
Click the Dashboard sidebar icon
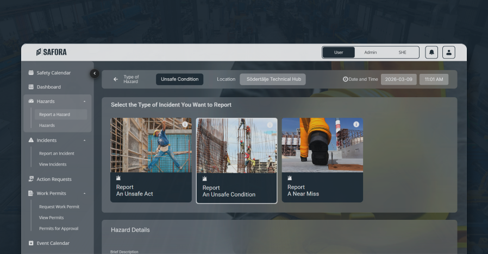(x=31, y=87)
